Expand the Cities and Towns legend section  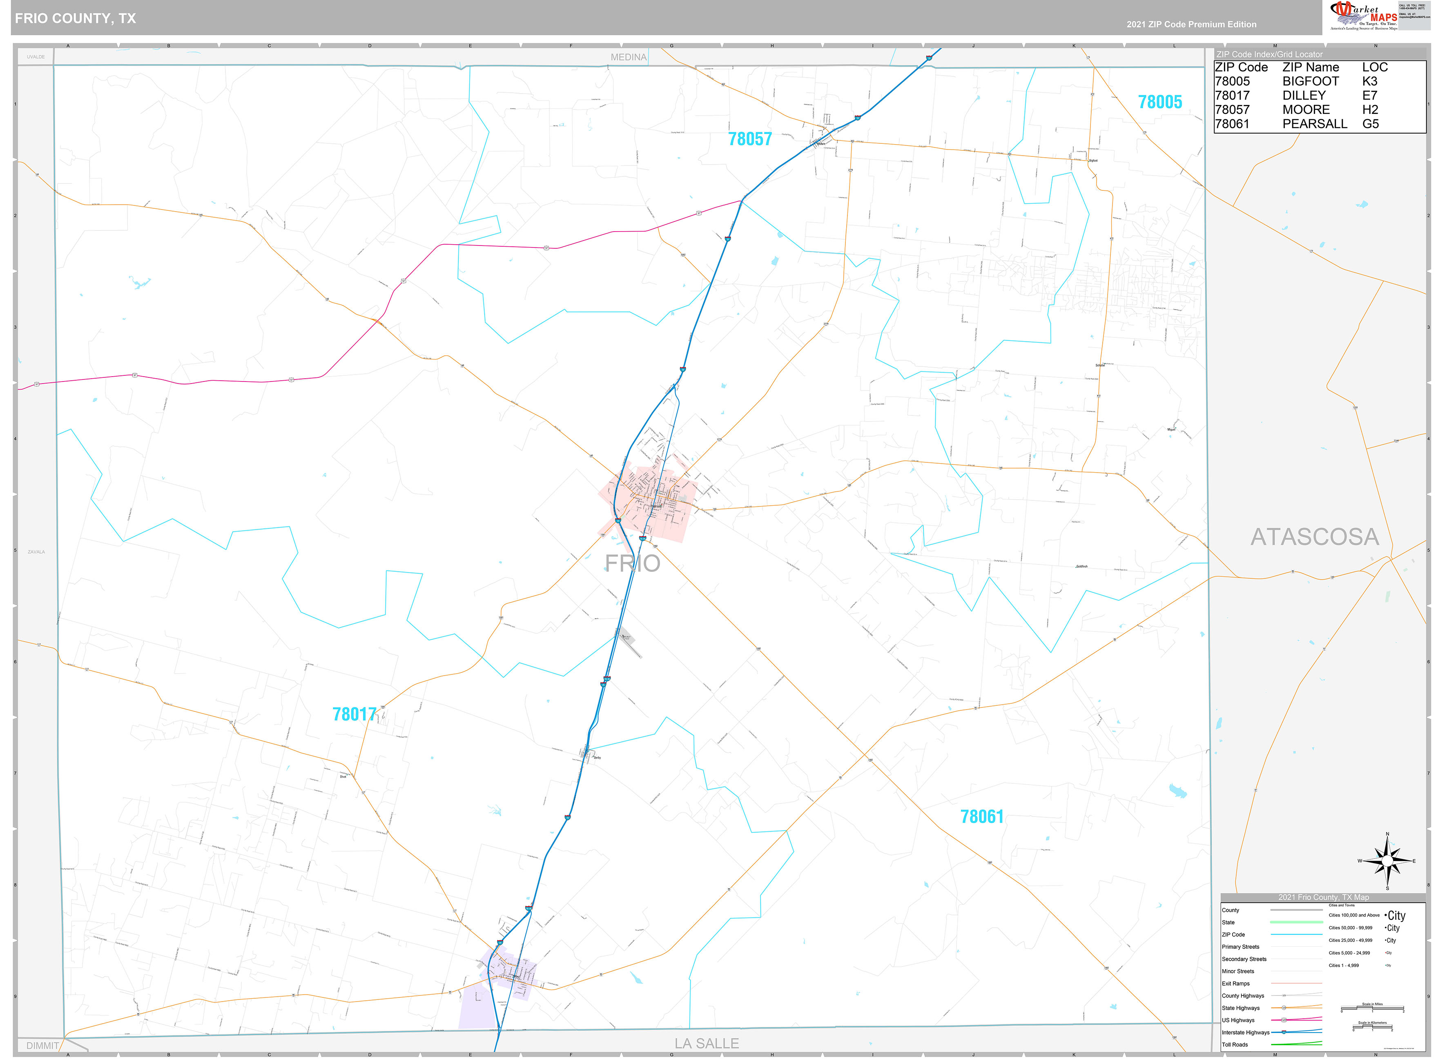(1342, 905)
